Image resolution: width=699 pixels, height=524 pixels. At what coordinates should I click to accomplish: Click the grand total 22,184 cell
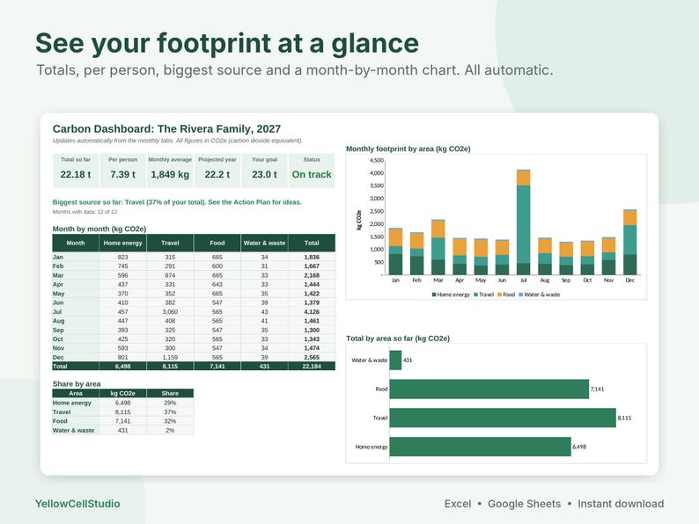312,366
